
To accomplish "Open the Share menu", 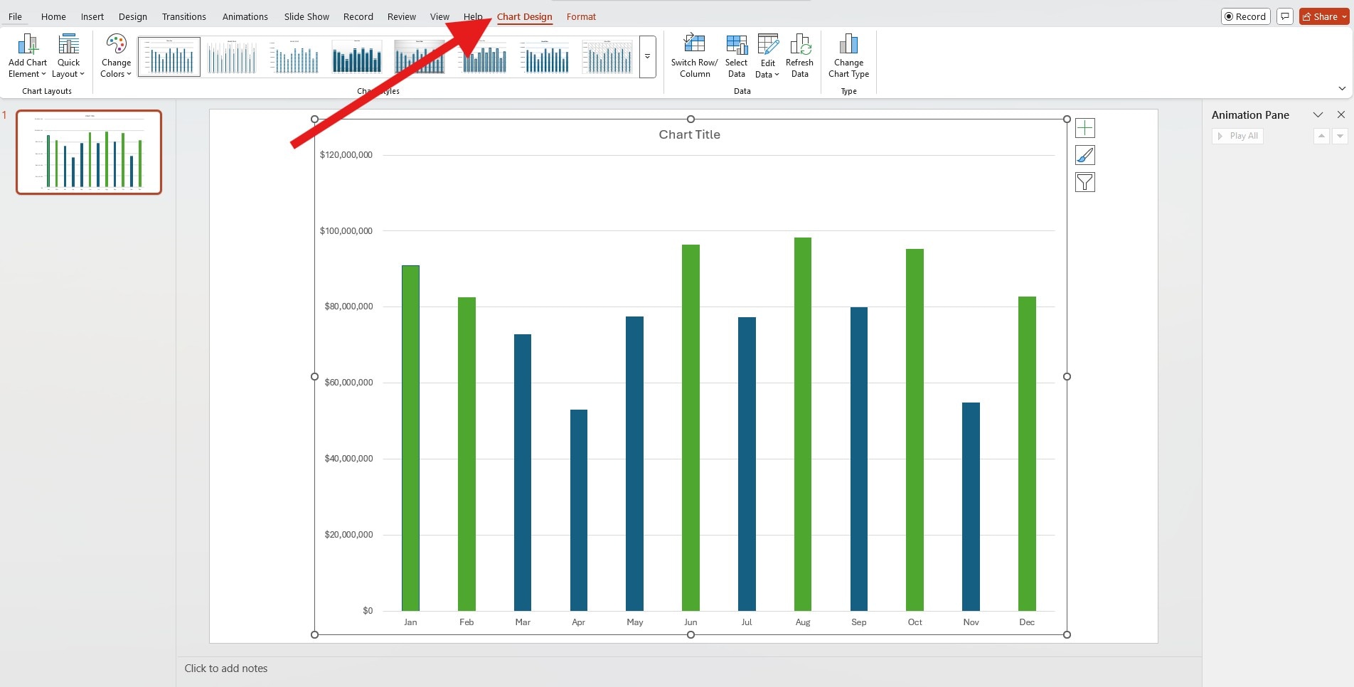I will tap(1323, 16).
